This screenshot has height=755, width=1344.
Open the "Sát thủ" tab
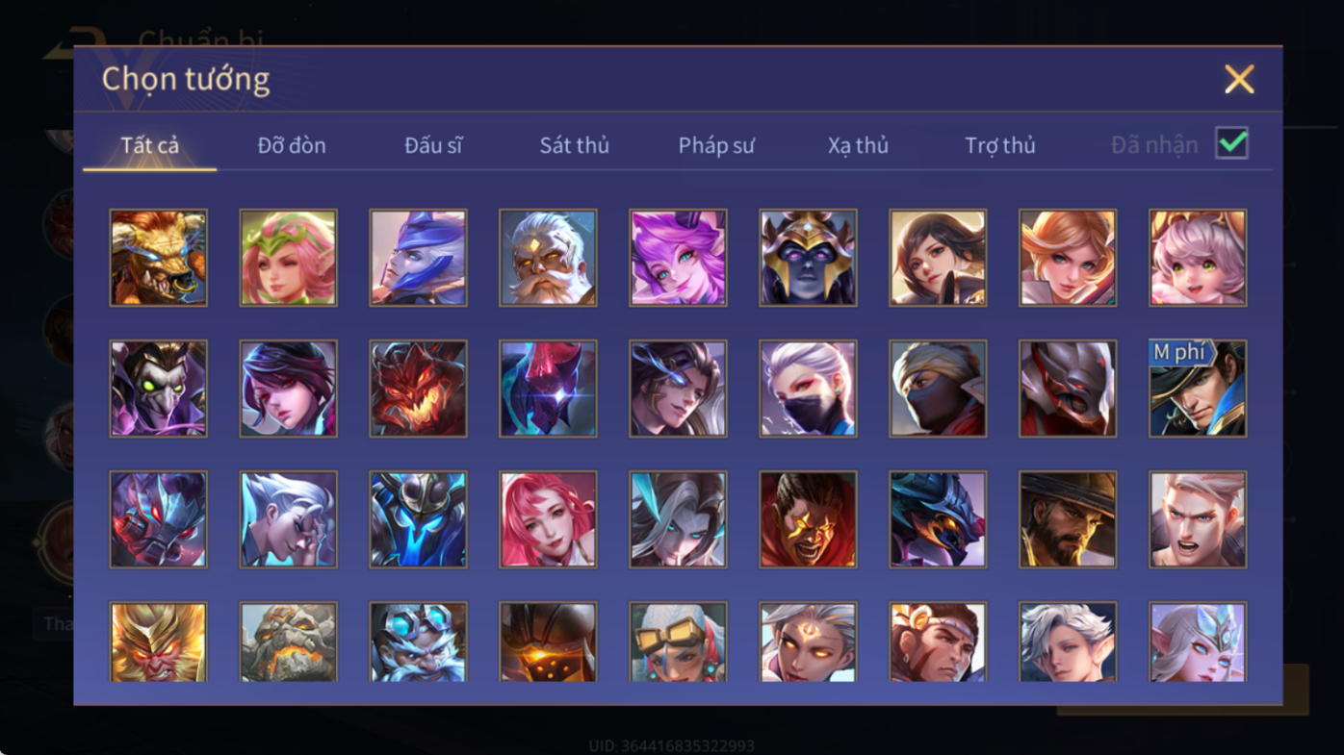click(x=574, y=145)
